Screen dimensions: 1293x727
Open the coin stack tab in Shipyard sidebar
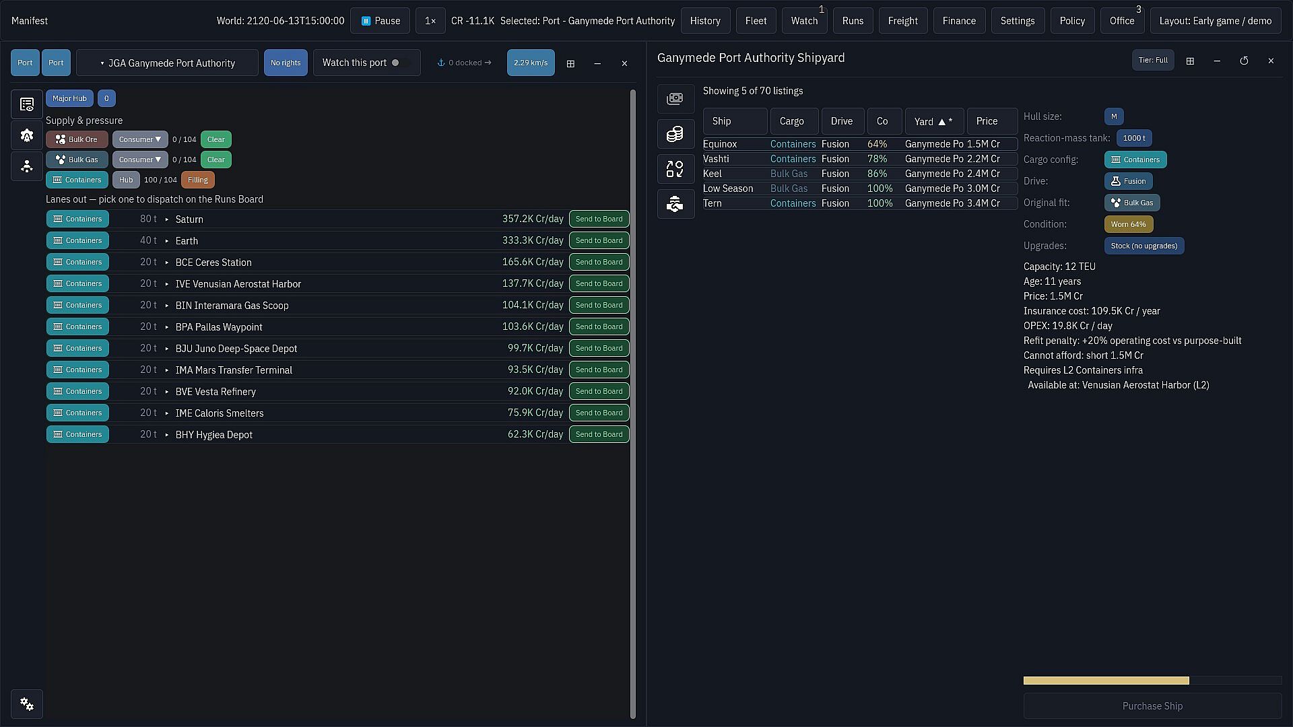coord(675,134)
